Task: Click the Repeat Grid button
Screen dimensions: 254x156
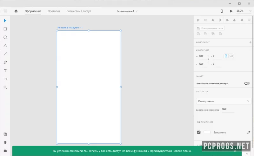Action: (210, 28)
